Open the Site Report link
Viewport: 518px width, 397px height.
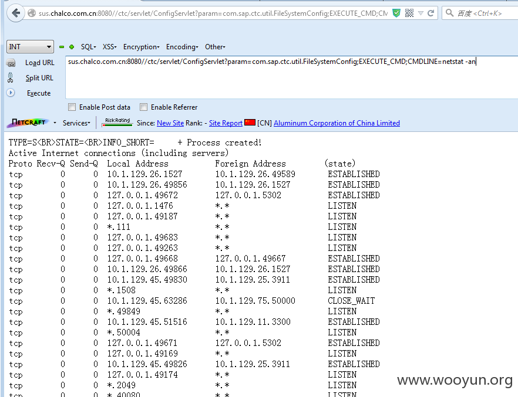(x=226, y=123)
